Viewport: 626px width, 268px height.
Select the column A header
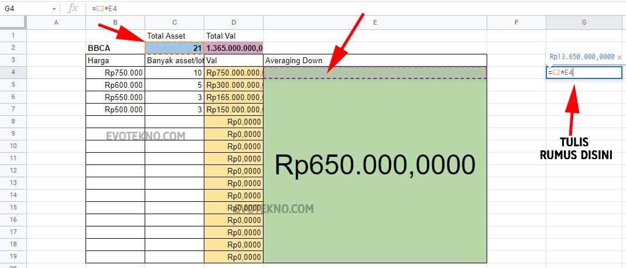tap(56, 22)
